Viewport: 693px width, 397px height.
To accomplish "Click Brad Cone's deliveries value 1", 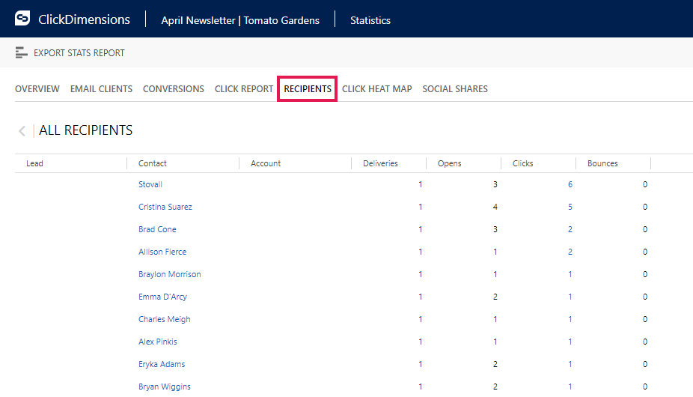I will (421, 229).
